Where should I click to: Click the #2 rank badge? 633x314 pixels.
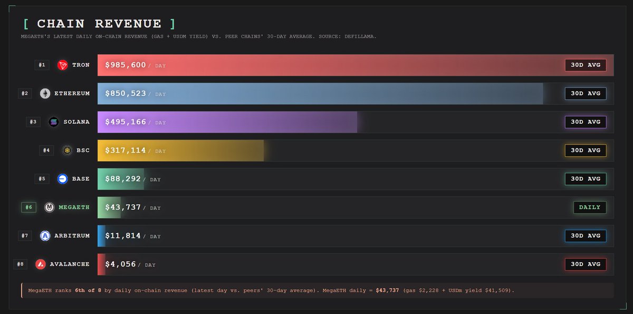coord(25,94)
